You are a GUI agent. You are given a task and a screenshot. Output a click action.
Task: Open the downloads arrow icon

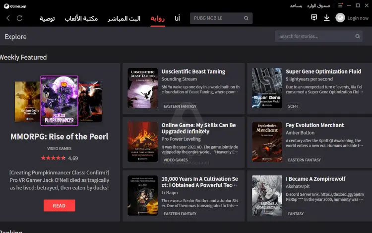(x=326, y=18)
